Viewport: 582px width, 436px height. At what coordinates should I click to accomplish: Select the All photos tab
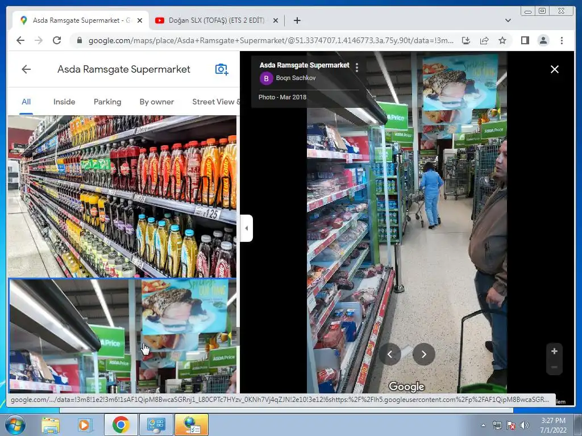pyautogui.click(x=26, y=102)
